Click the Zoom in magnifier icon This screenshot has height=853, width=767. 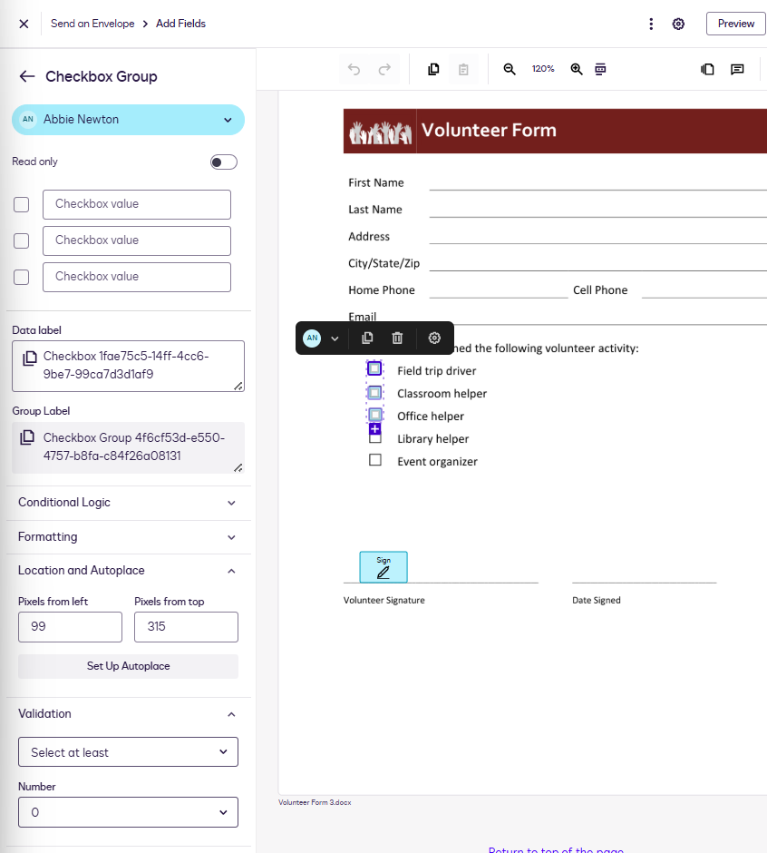coord(577,69)
